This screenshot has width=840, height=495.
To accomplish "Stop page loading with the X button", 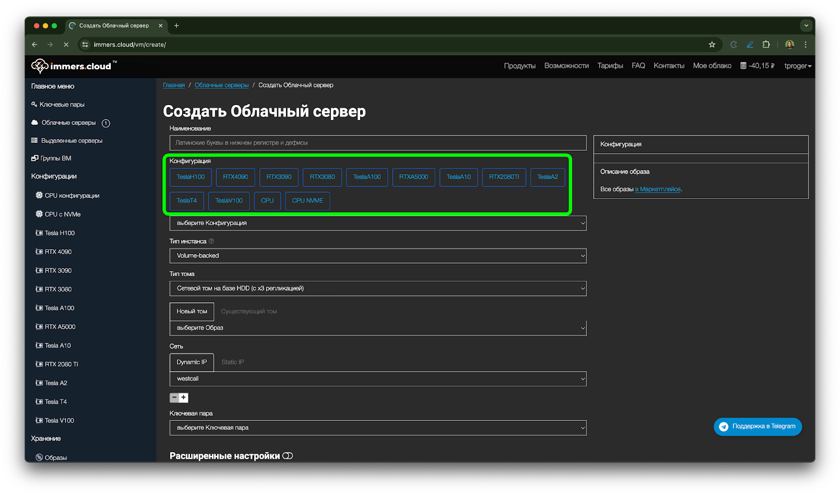I will (66, 45).
